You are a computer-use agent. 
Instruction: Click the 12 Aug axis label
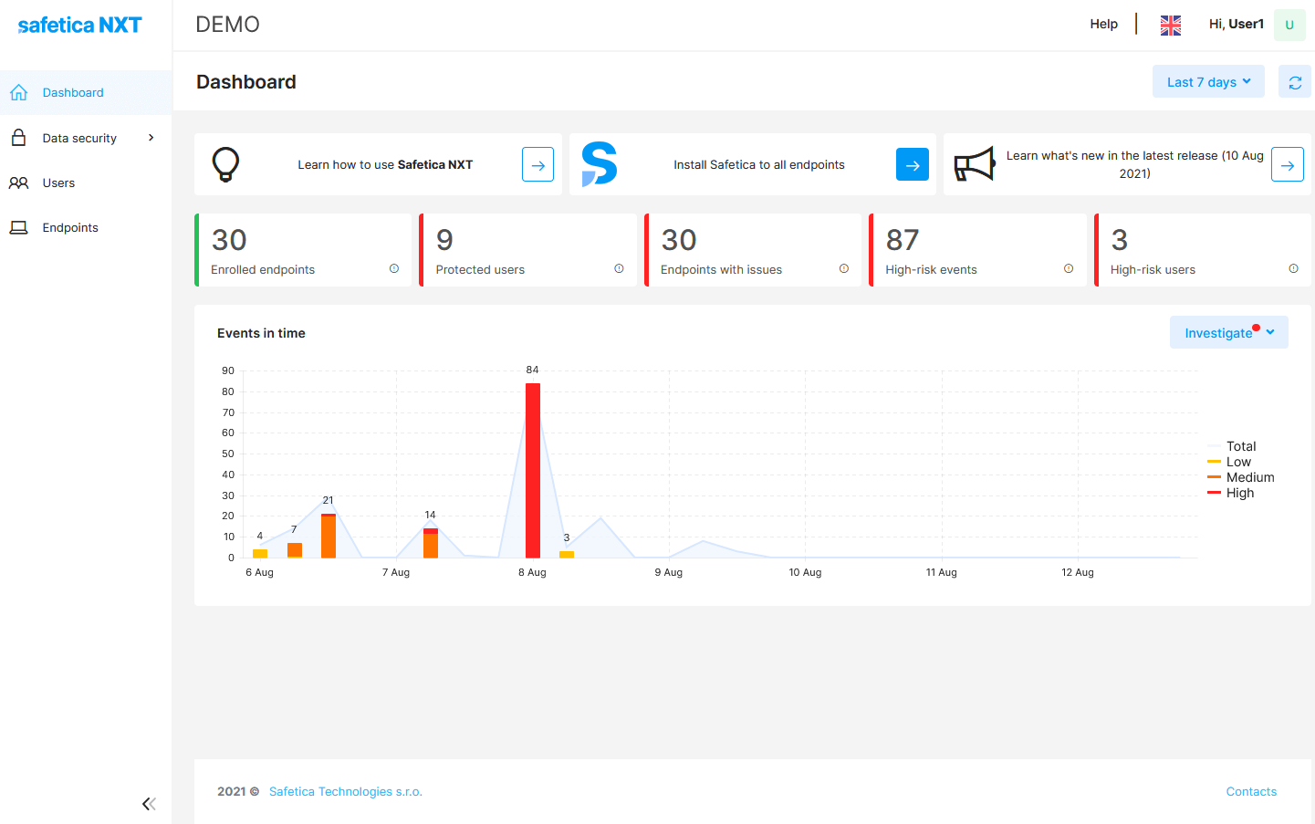[x=1078, y=572]
